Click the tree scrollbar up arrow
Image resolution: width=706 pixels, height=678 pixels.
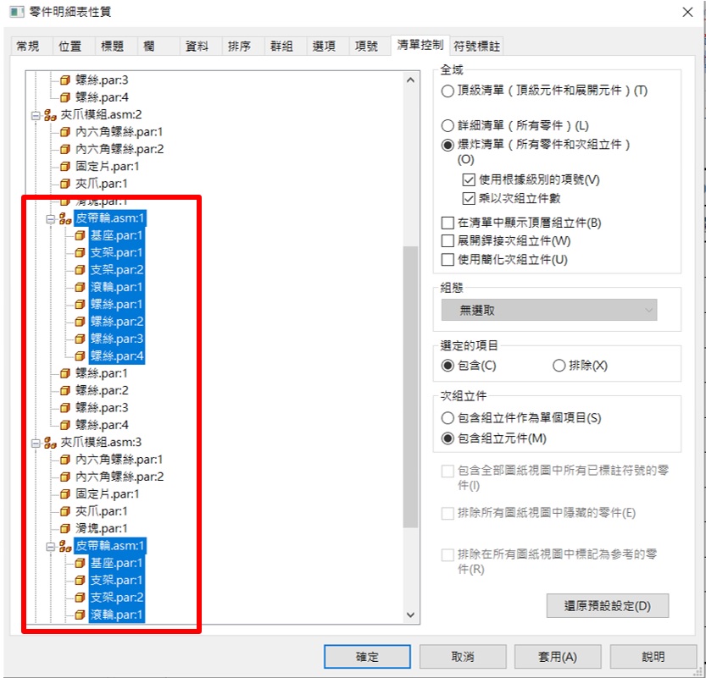410,80
